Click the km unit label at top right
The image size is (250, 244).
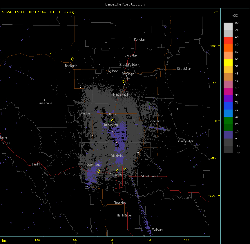click(216, 12)
